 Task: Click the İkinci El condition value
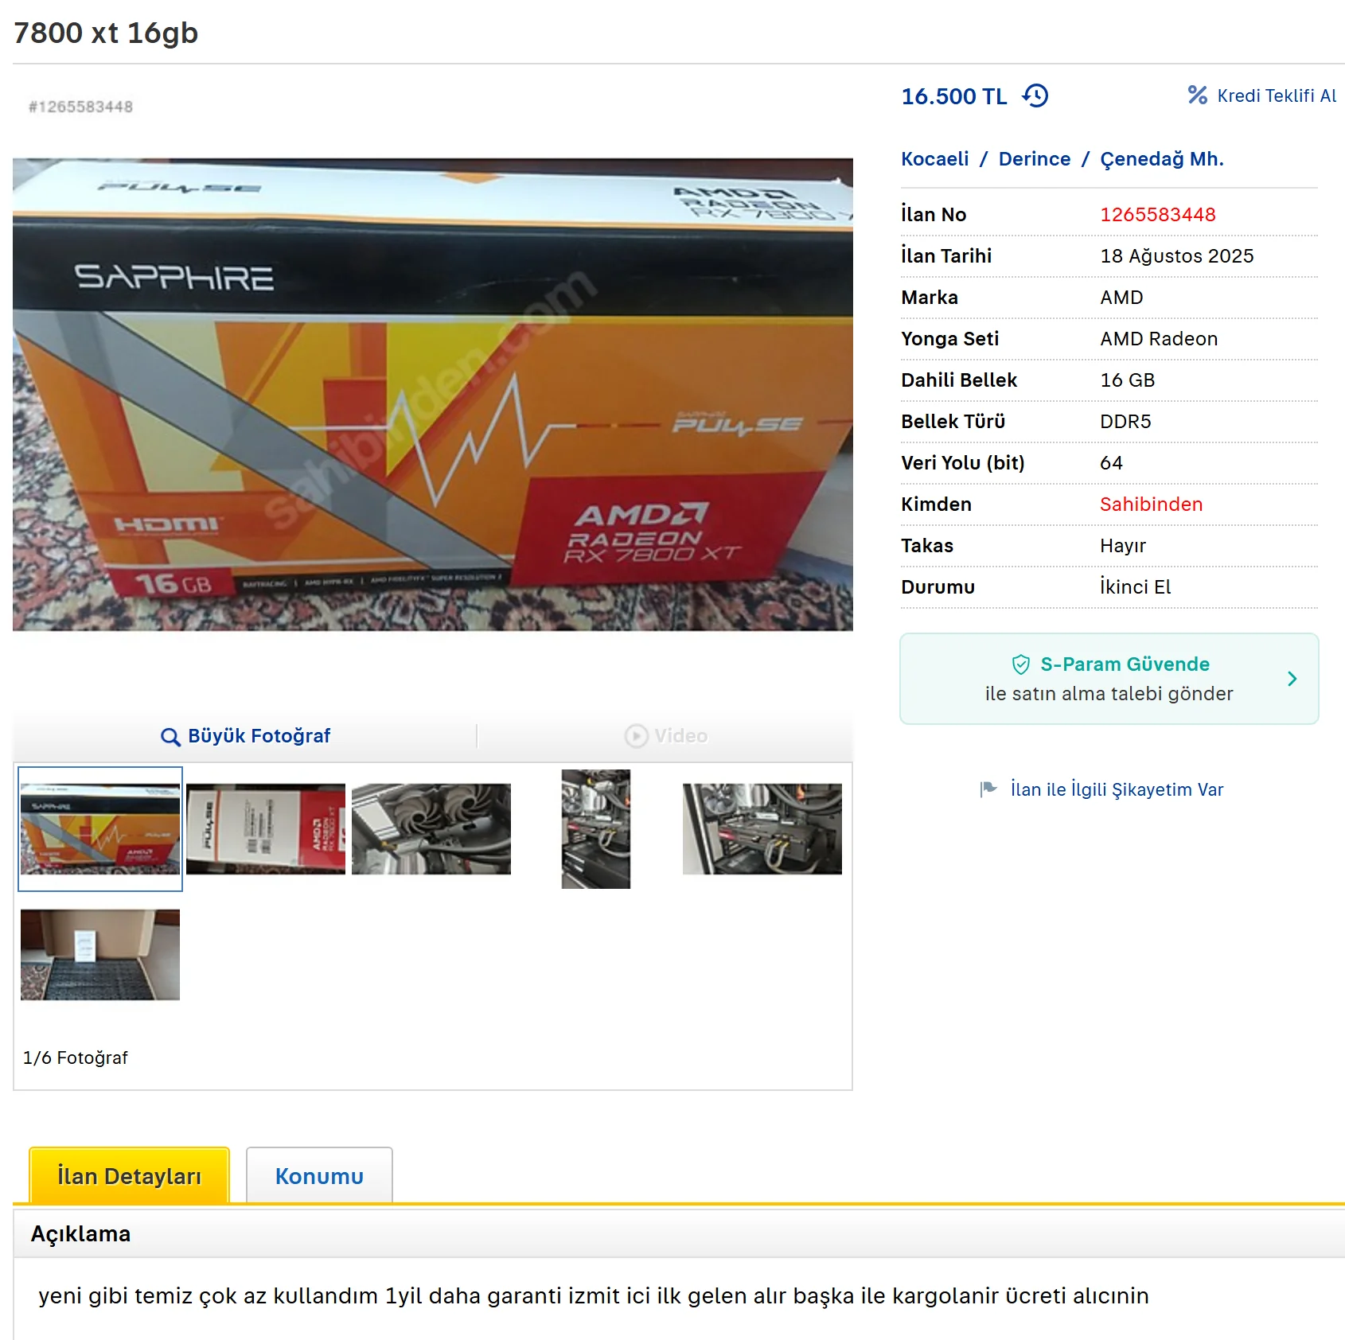(1136, 587)
